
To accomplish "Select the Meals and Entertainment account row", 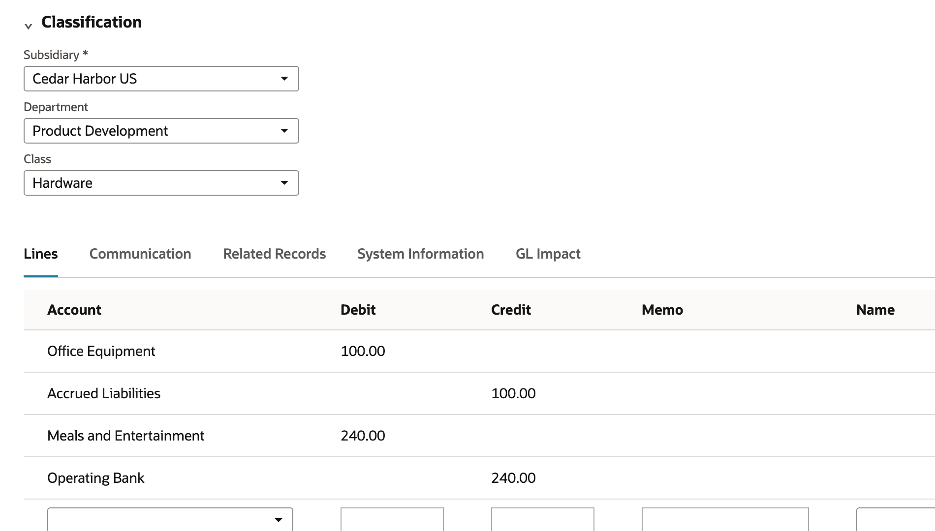I will coord(479,436).
